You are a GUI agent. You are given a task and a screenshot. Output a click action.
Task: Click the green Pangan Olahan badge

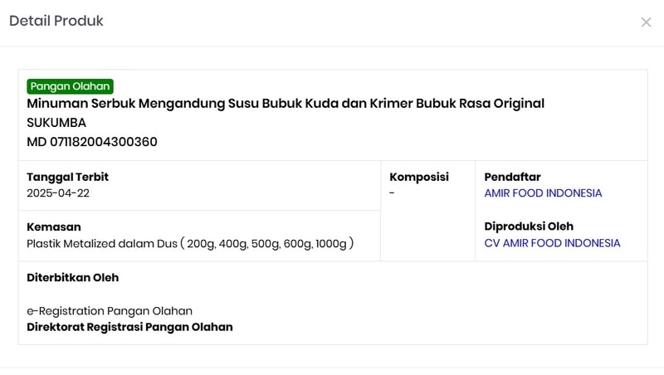(70, 86)
